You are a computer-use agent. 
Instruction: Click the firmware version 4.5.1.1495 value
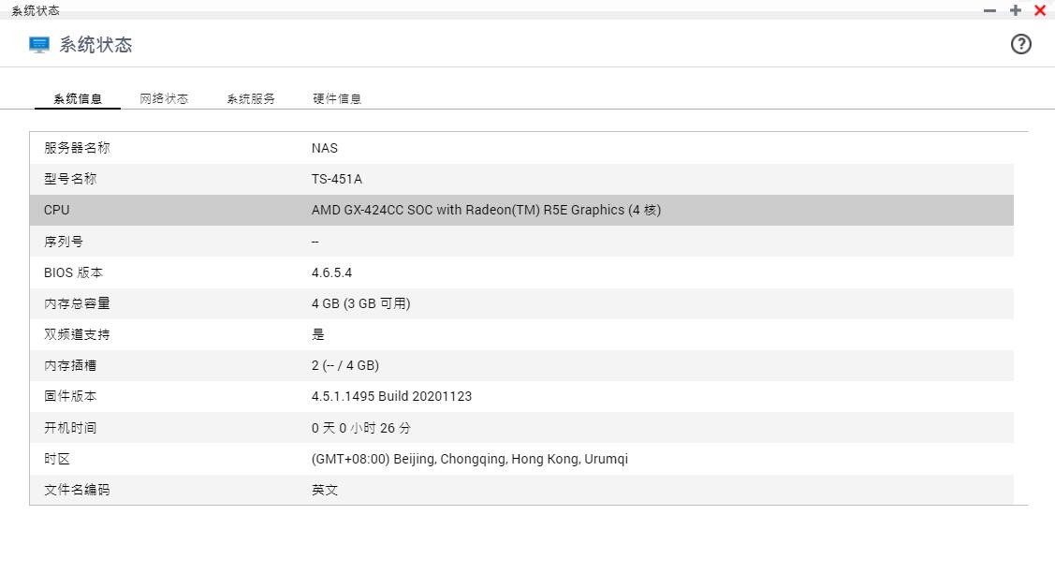point(391,396)
